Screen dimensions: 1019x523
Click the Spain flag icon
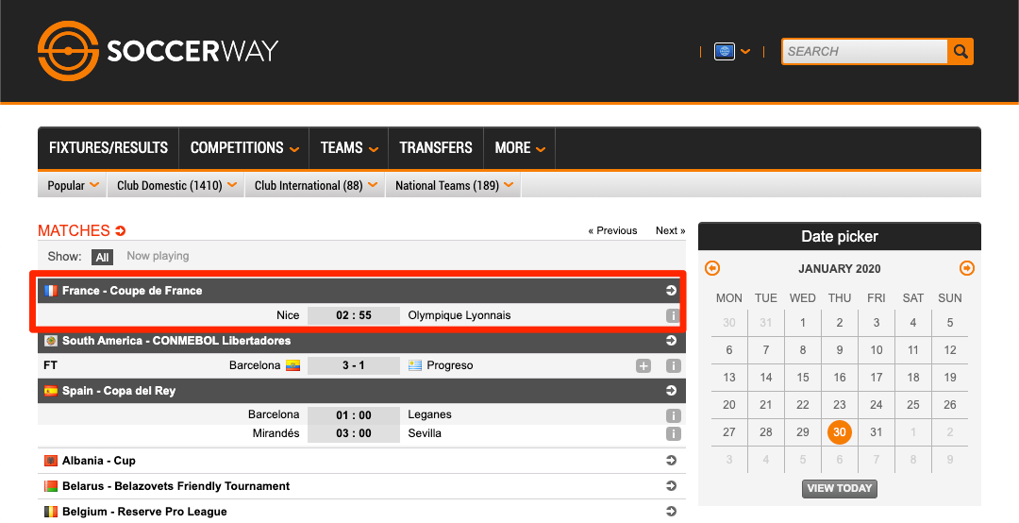pos(51,391)
